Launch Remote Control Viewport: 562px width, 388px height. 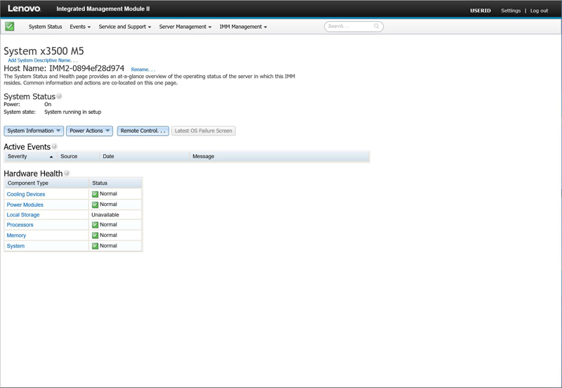point(143,131)
